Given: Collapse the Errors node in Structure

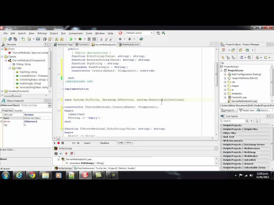Looking at the screenshot, I should point(2,49).
